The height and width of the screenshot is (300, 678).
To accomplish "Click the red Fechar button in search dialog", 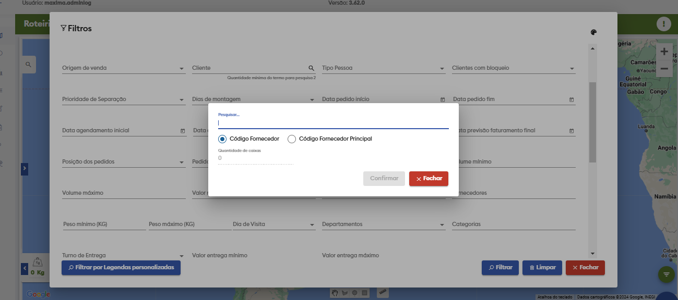I will tap(429, 179).
